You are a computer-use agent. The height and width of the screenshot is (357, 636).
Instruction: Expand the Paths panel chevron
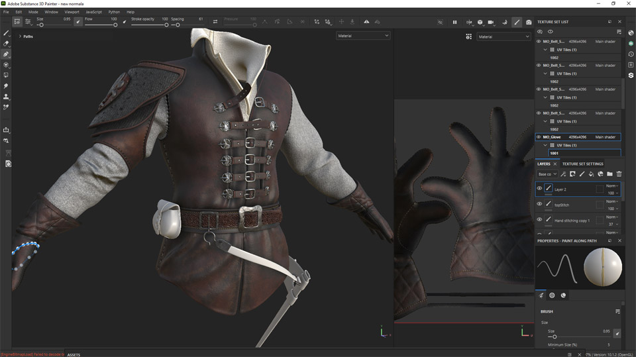pos(20,36)
